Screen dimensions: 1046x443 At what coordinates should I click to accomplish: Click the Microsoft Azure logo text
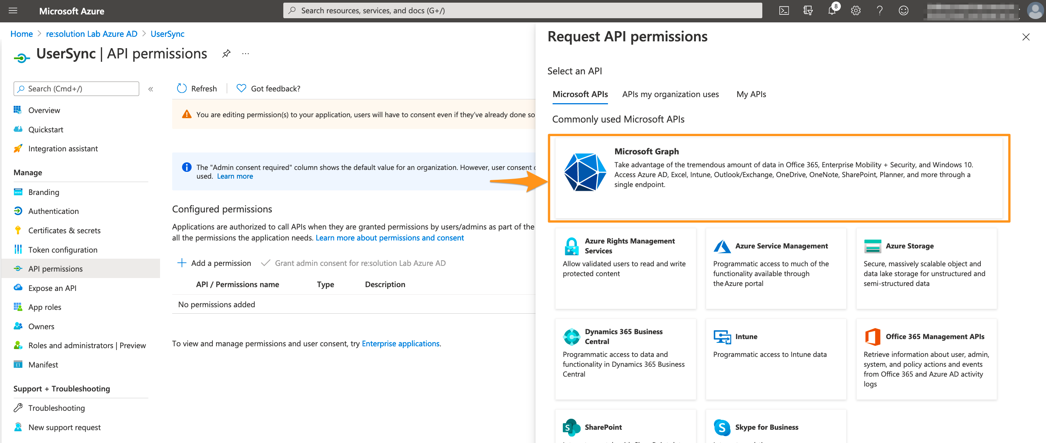[x=71, y=11]
